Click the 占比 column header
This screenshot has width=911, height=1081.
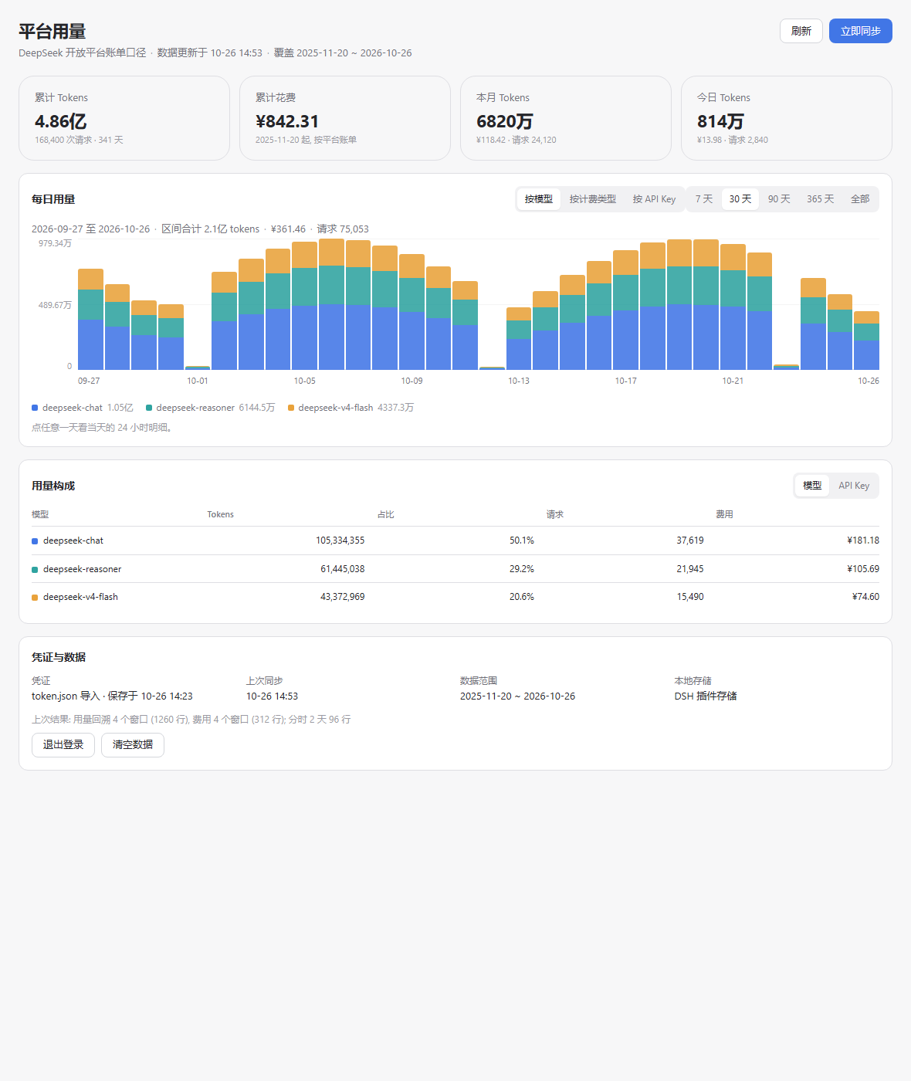click(385, 514)
